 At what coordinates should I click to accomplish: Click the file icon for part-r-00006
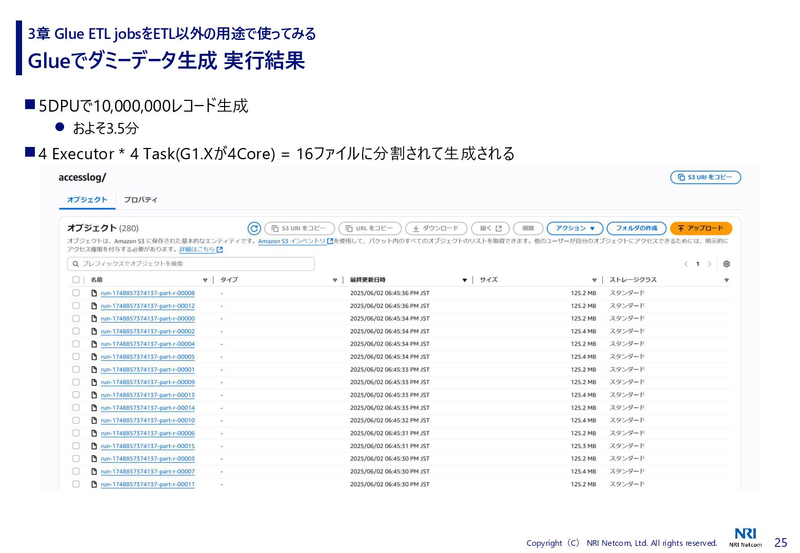(x=94, y=433)
